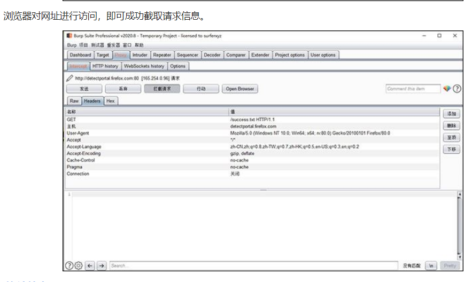Click the Pretty button
Image resolution: width=472 pixels, height=282 pixels.
point(450,265)
